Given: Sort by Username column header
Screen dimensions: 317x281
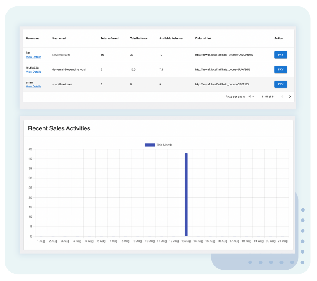Looking at the screenshot, I should click(33, 38).
